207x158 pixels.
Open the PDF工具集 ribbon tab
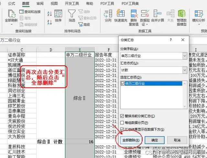[x=130, y=4]
